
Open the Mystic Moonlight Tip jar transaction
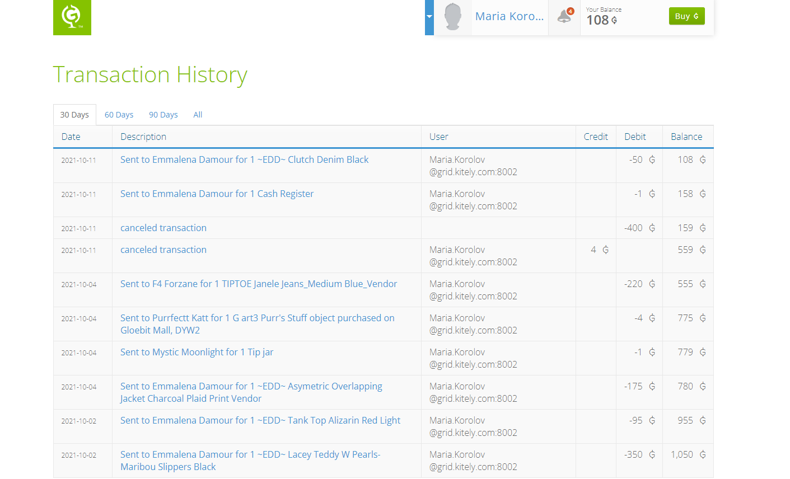pos(197,352)
